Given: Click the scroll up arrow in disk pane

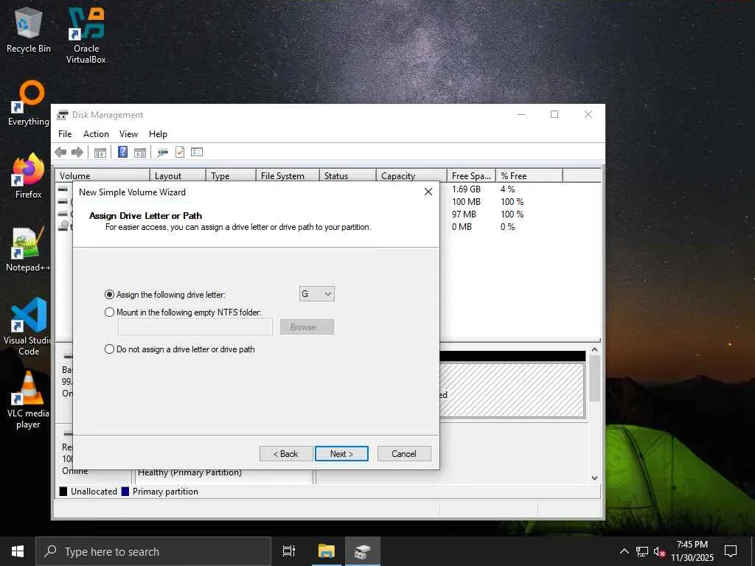Looking at the screenshot, I should click(x=595, y=350).
